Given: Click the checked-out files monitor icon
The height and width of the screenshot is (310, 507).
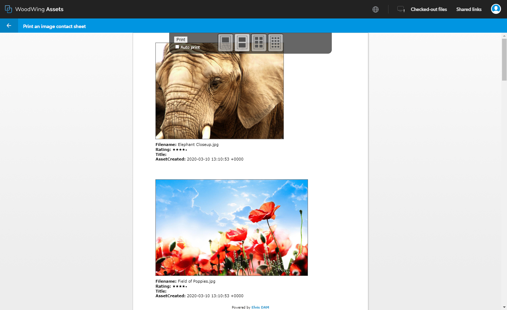Looking at the screenshot, I should pos(401,9).
